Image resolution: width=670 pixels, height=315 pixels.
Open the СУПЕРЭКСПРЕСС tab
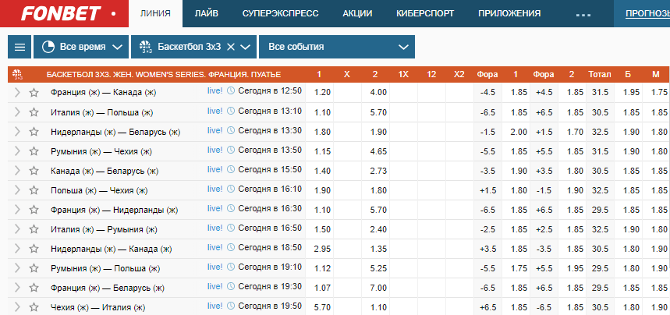280,14
